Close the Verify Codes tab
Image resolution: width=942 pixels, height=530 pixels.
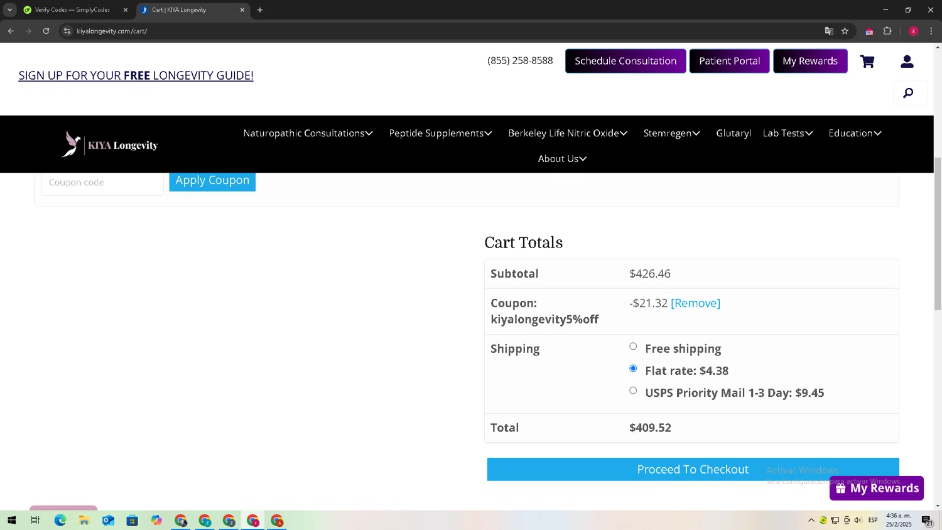(125, 10)
